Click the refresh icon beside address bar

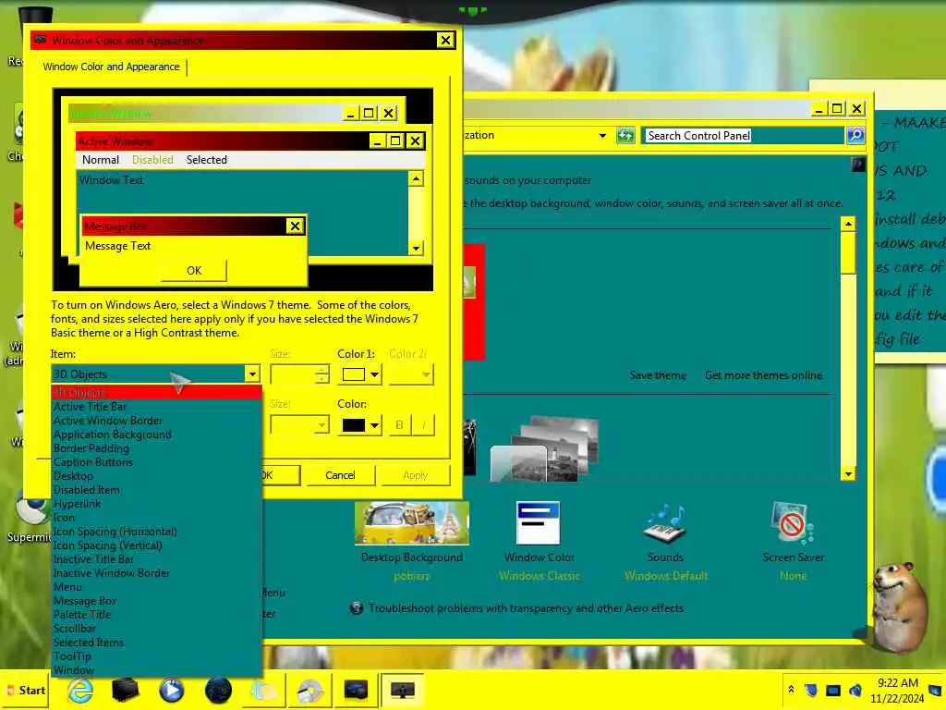click(x=625, y=135)
